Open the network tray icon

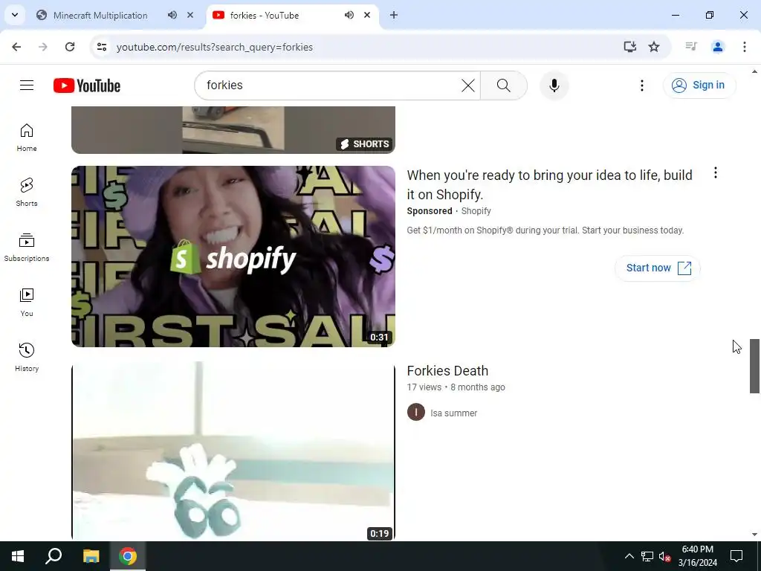point(647,556)
